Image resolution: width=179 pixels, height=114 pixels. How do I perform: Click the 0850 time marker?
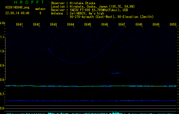pyautogui.click(x=173, y=25)
